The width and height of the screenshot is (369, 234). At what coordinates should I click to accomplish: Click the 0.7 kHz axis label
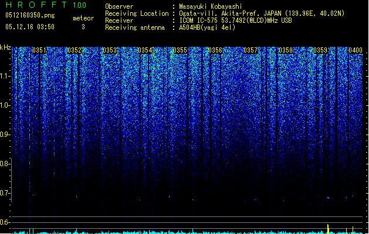point(5,193)
